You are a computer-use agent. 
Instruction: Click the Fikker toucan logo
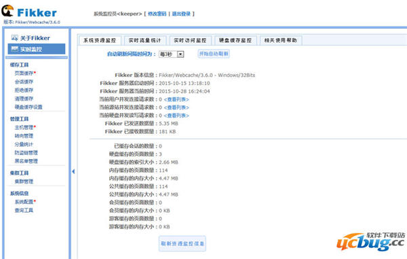[7, 11]
